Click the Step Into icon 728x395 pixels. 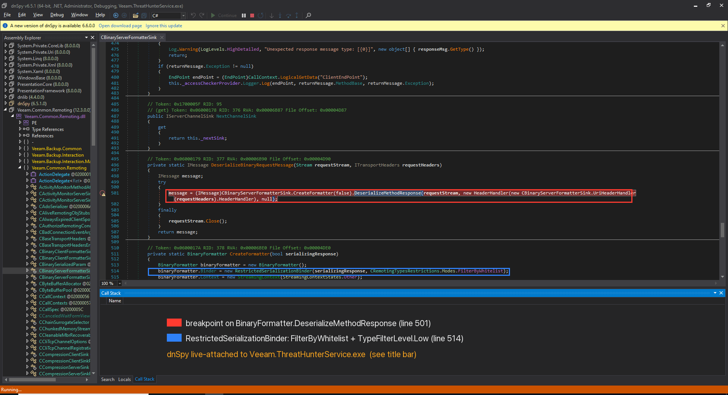click(280, 16)
